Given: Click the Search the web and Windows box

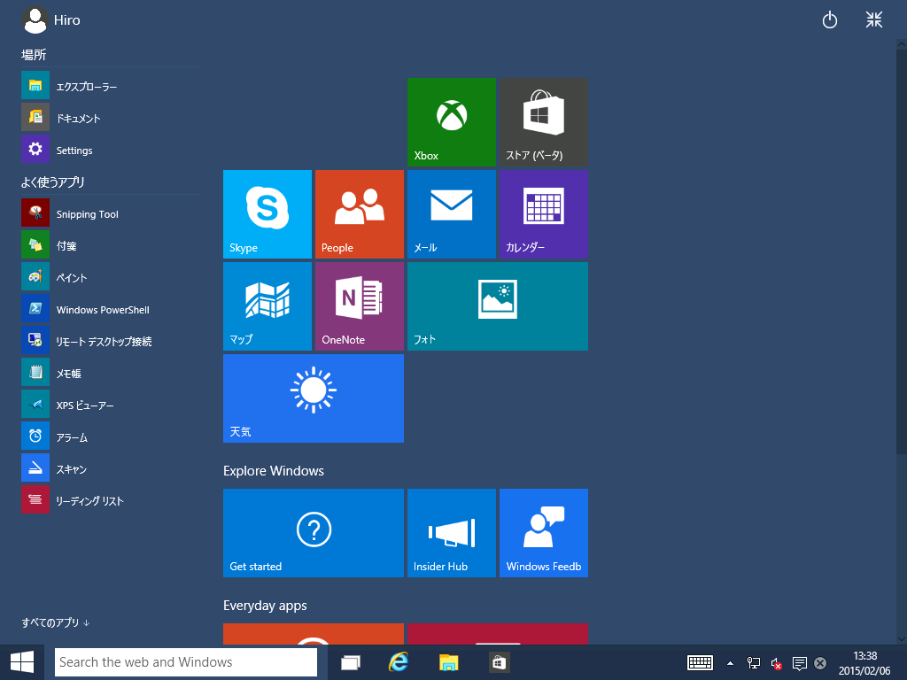Looking at the screenshot, I should [186, 662].
